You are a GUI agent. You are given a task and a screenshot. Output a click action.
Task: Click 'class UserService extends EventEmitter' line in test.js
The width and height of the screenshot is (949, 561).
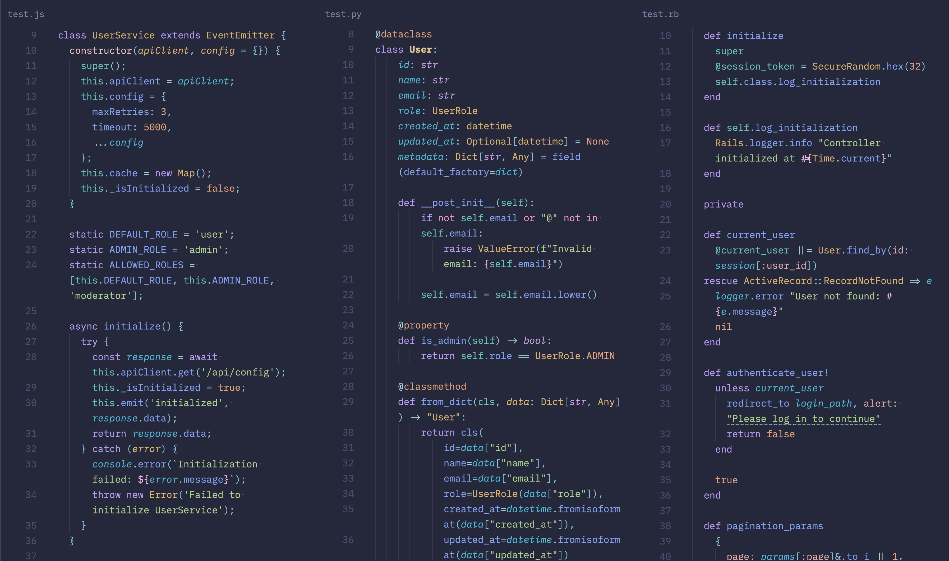click(x=172, y=35)
